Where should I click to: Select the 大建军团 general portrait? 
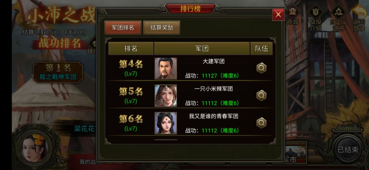click(166, 68)
